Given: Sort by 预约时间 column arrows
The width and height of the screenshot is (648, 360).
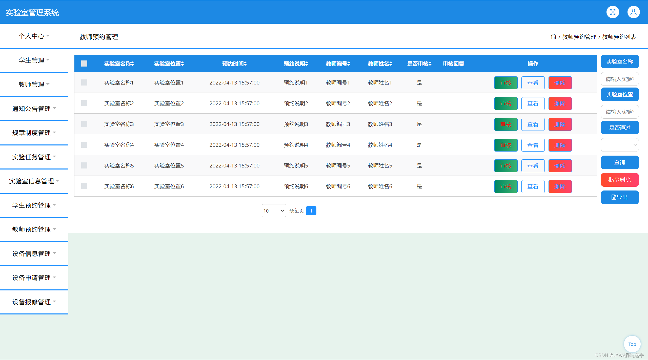Looking at the screenshot, I should 245,64.
